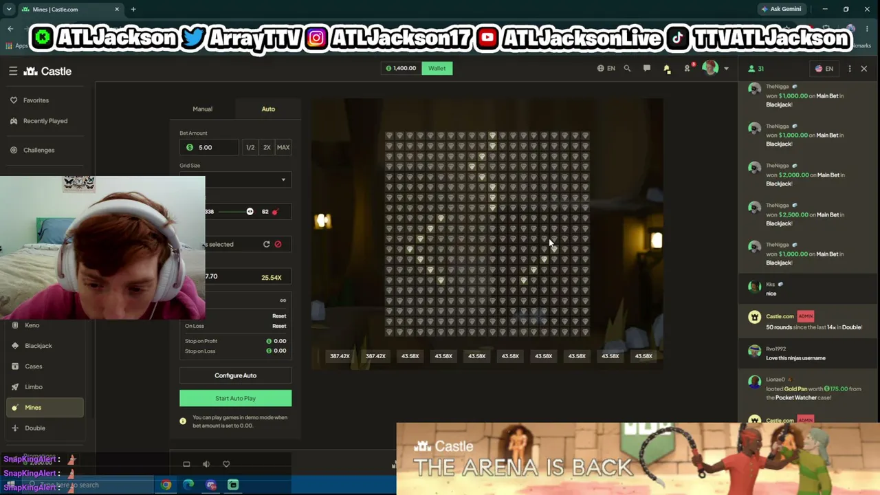Screen dimensions: 880x495
Task: Close the Mines Castle.com browser tab
Action: 117,10
